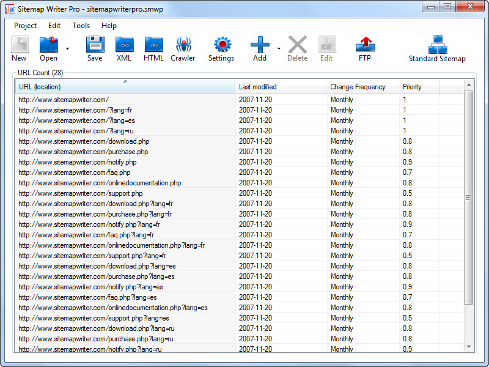
Task: Launch the Crawler spider icon
Action: click(x=183, y=45)
